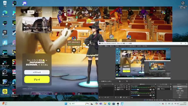Move the selected scene up with the arrow

tap(105, 97)
